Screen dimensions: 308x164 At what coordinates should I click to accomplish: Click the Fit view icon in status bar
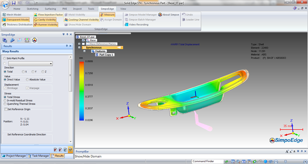coord(244,162)
